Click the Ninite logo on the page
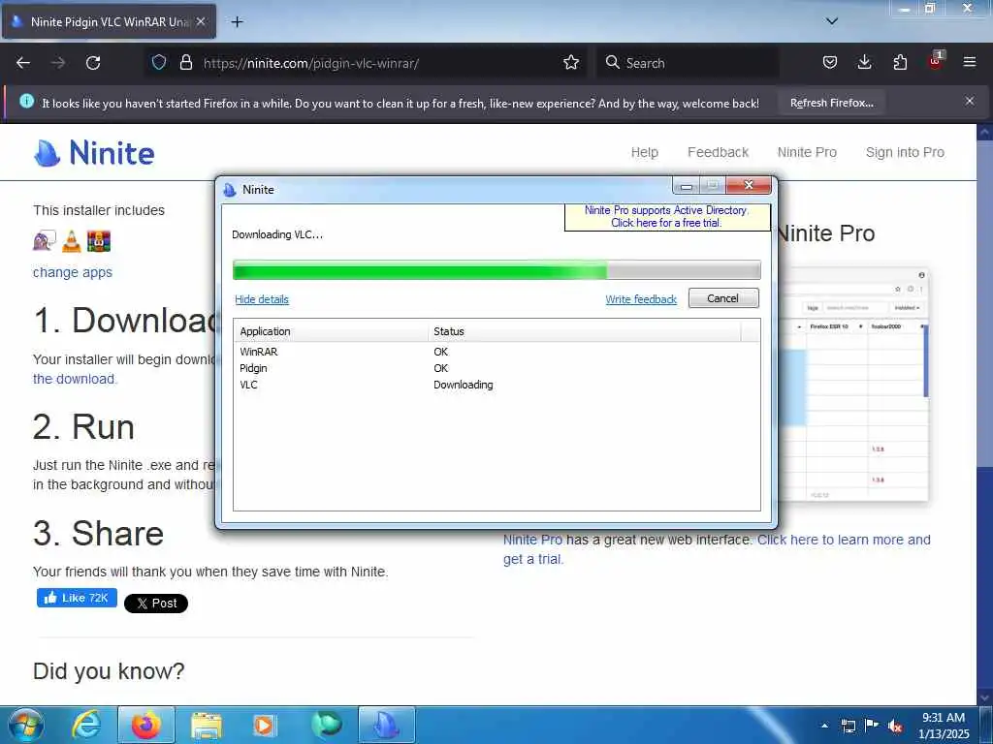 (94, 152)
